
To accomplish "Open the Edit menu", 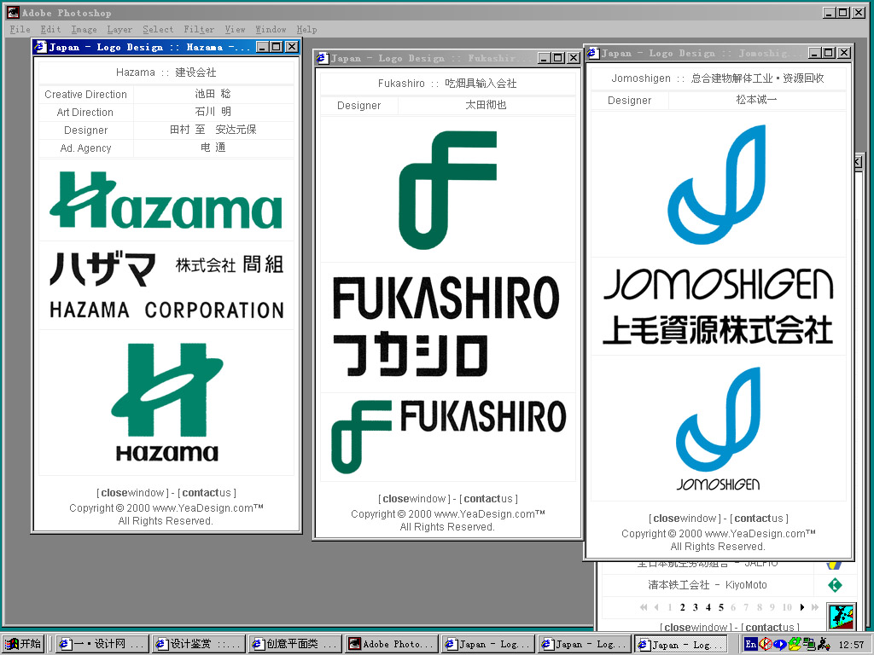I will [x=50, y=30].
